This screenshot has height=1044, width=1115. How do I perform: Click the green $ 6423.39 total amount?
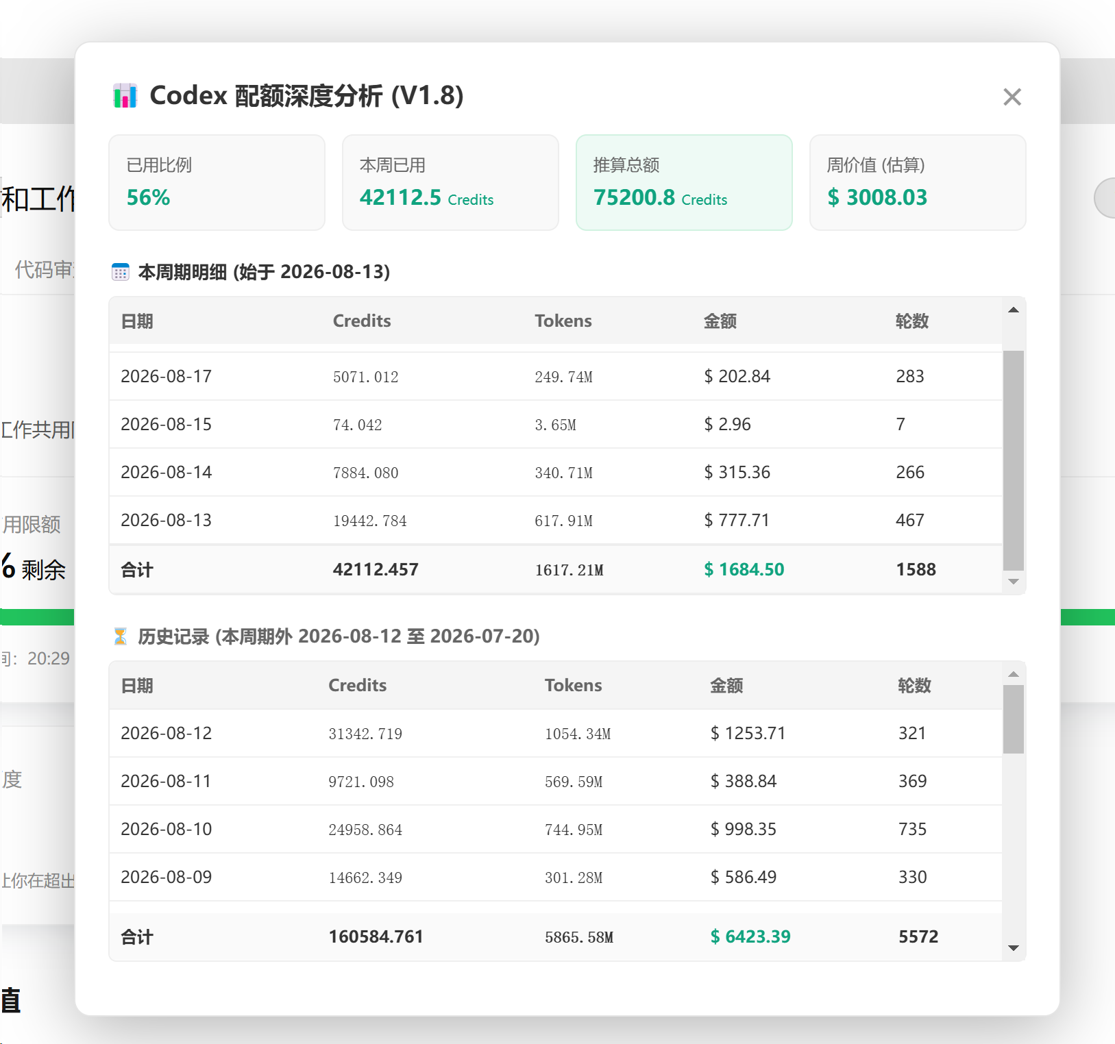coord(750,936)
